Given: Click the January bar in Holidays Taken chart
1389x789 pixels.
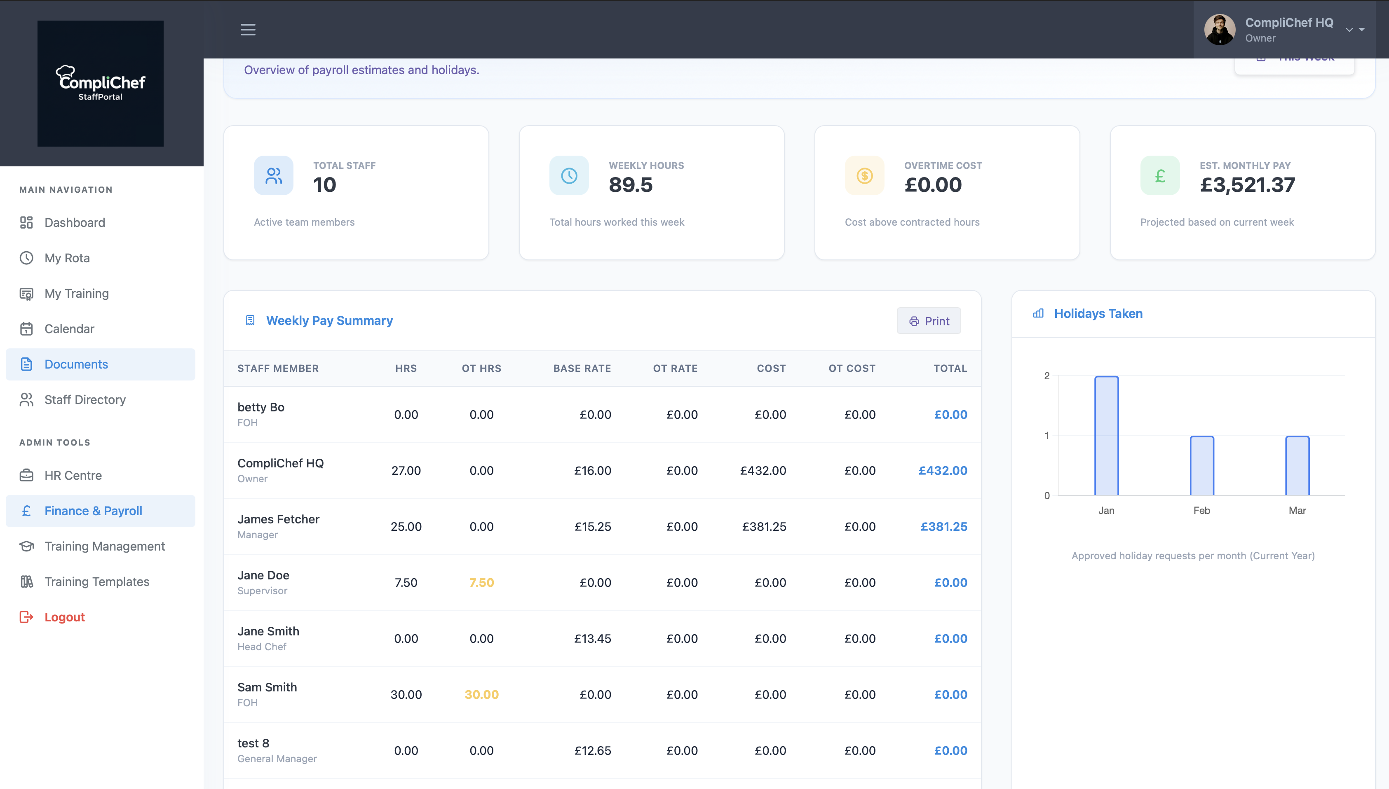Looking at the screenshot, I should click(1106, 434).
